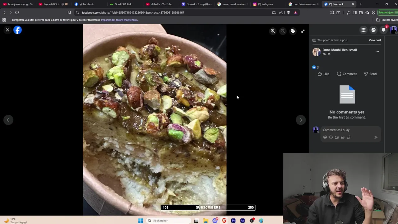
Task: Open the Windows Start menu
Action: pyautogui.click(x=141, y=221)
